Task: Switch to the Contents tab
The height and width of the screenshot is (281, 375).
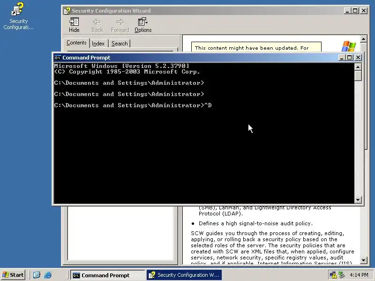Action: (x=76, y=43)
